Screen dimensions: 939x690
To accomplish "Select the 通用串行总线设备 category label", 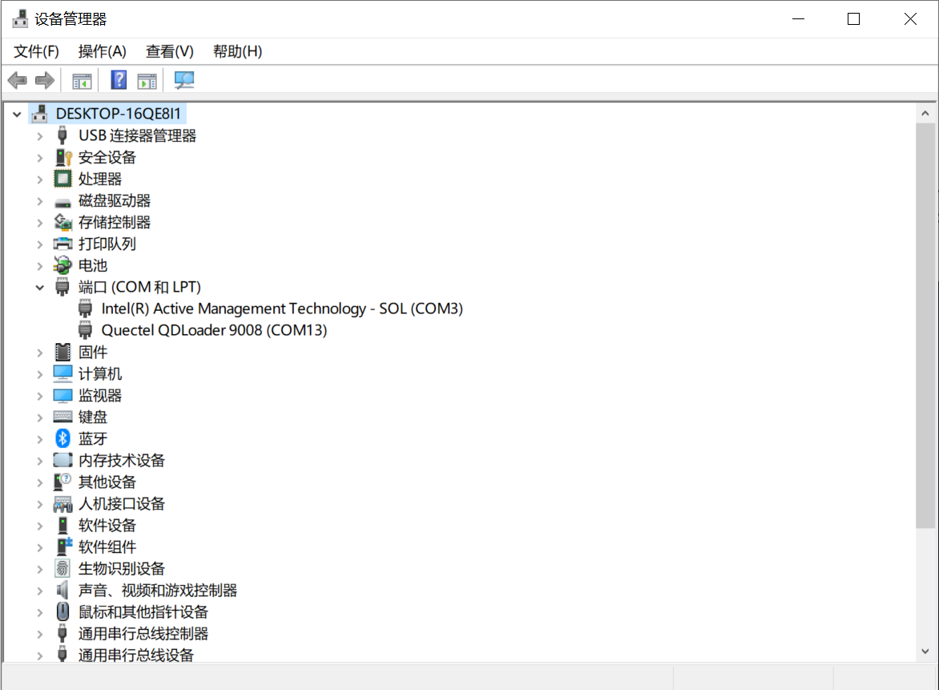I will coord(136,655).
